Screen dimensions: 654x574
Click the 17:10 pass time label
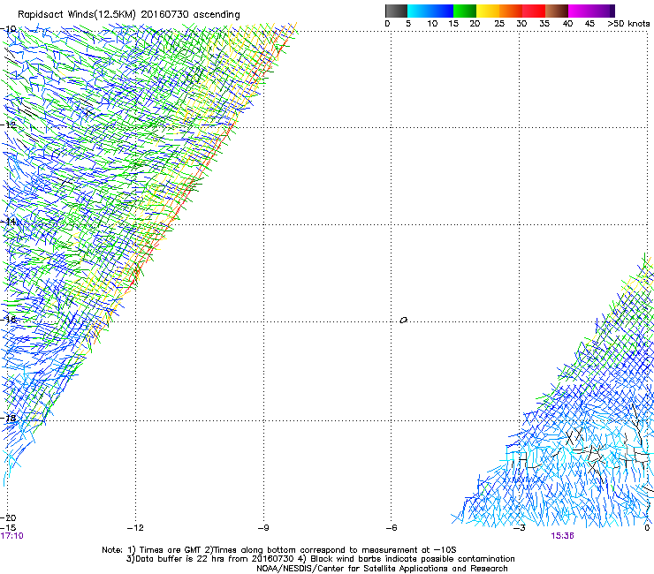click(x=11, y=536)
